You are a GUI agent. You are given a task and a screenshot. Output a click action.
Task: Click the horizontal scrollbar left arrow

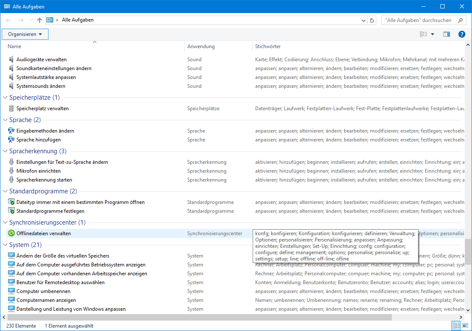tap(4, 317)
